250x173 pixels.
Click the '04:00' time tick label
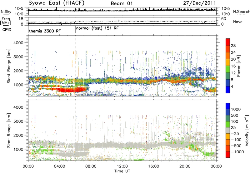[59, 166]
